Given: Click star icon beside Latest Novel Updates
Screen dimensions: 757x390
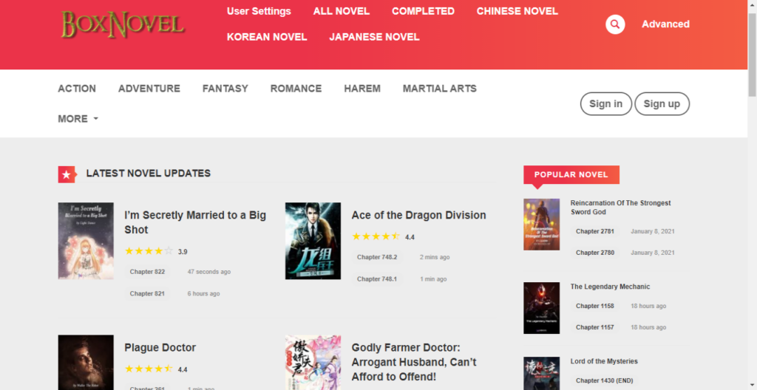Looking at the screenshot, I should [67, 174].
